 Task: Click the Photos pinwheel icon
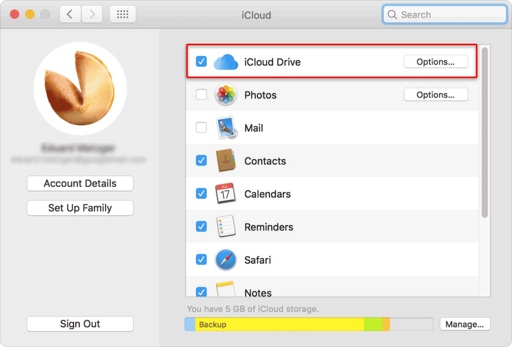tap(226, 95)
